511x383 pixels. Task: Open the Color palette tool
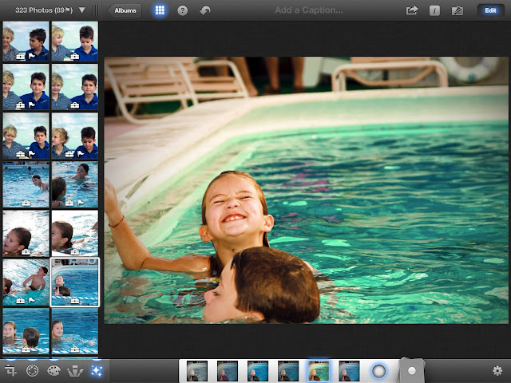point(54,371)
